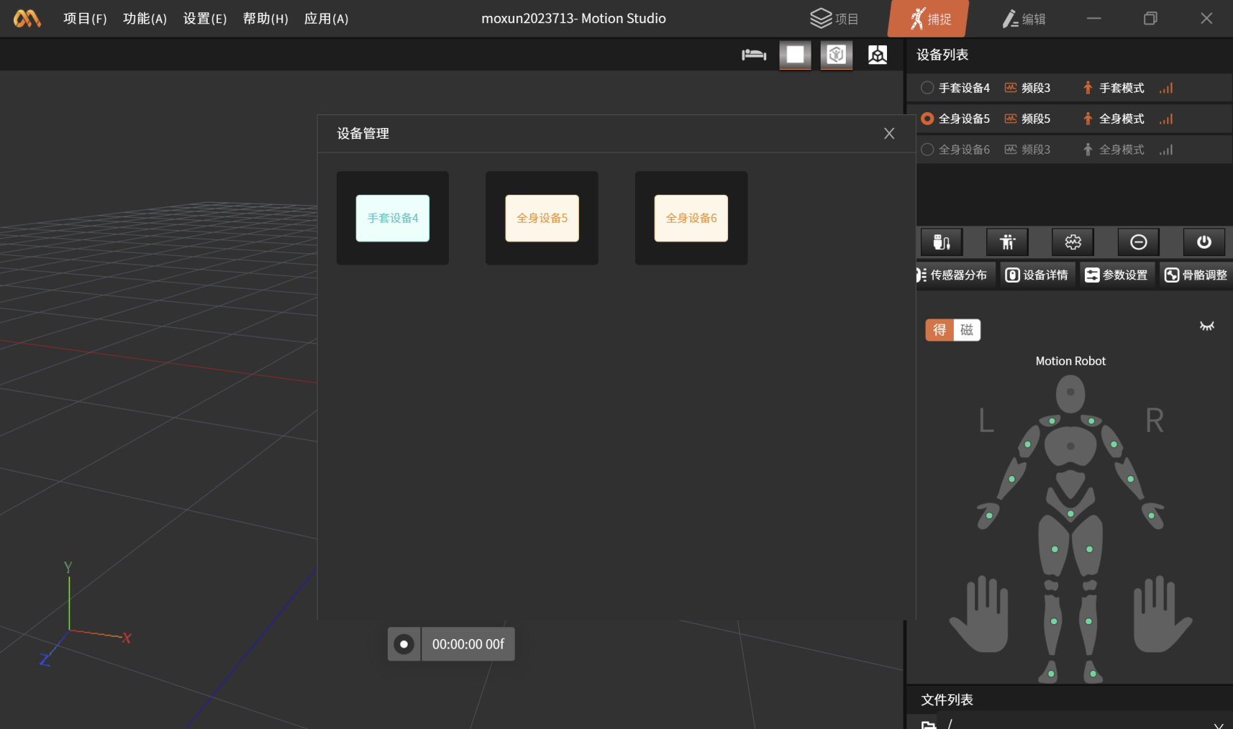Select the 手套设备4 radio button
This screenshot has height=729, width=1233.
pyautogui.click(x=927, y=88)
